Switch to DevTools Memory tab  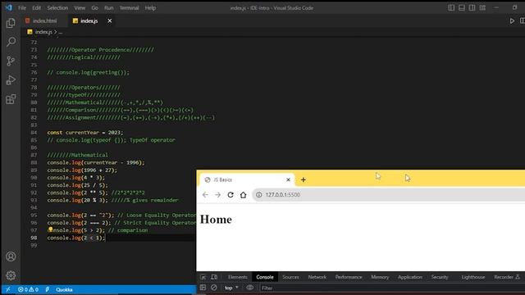point(380,277)
